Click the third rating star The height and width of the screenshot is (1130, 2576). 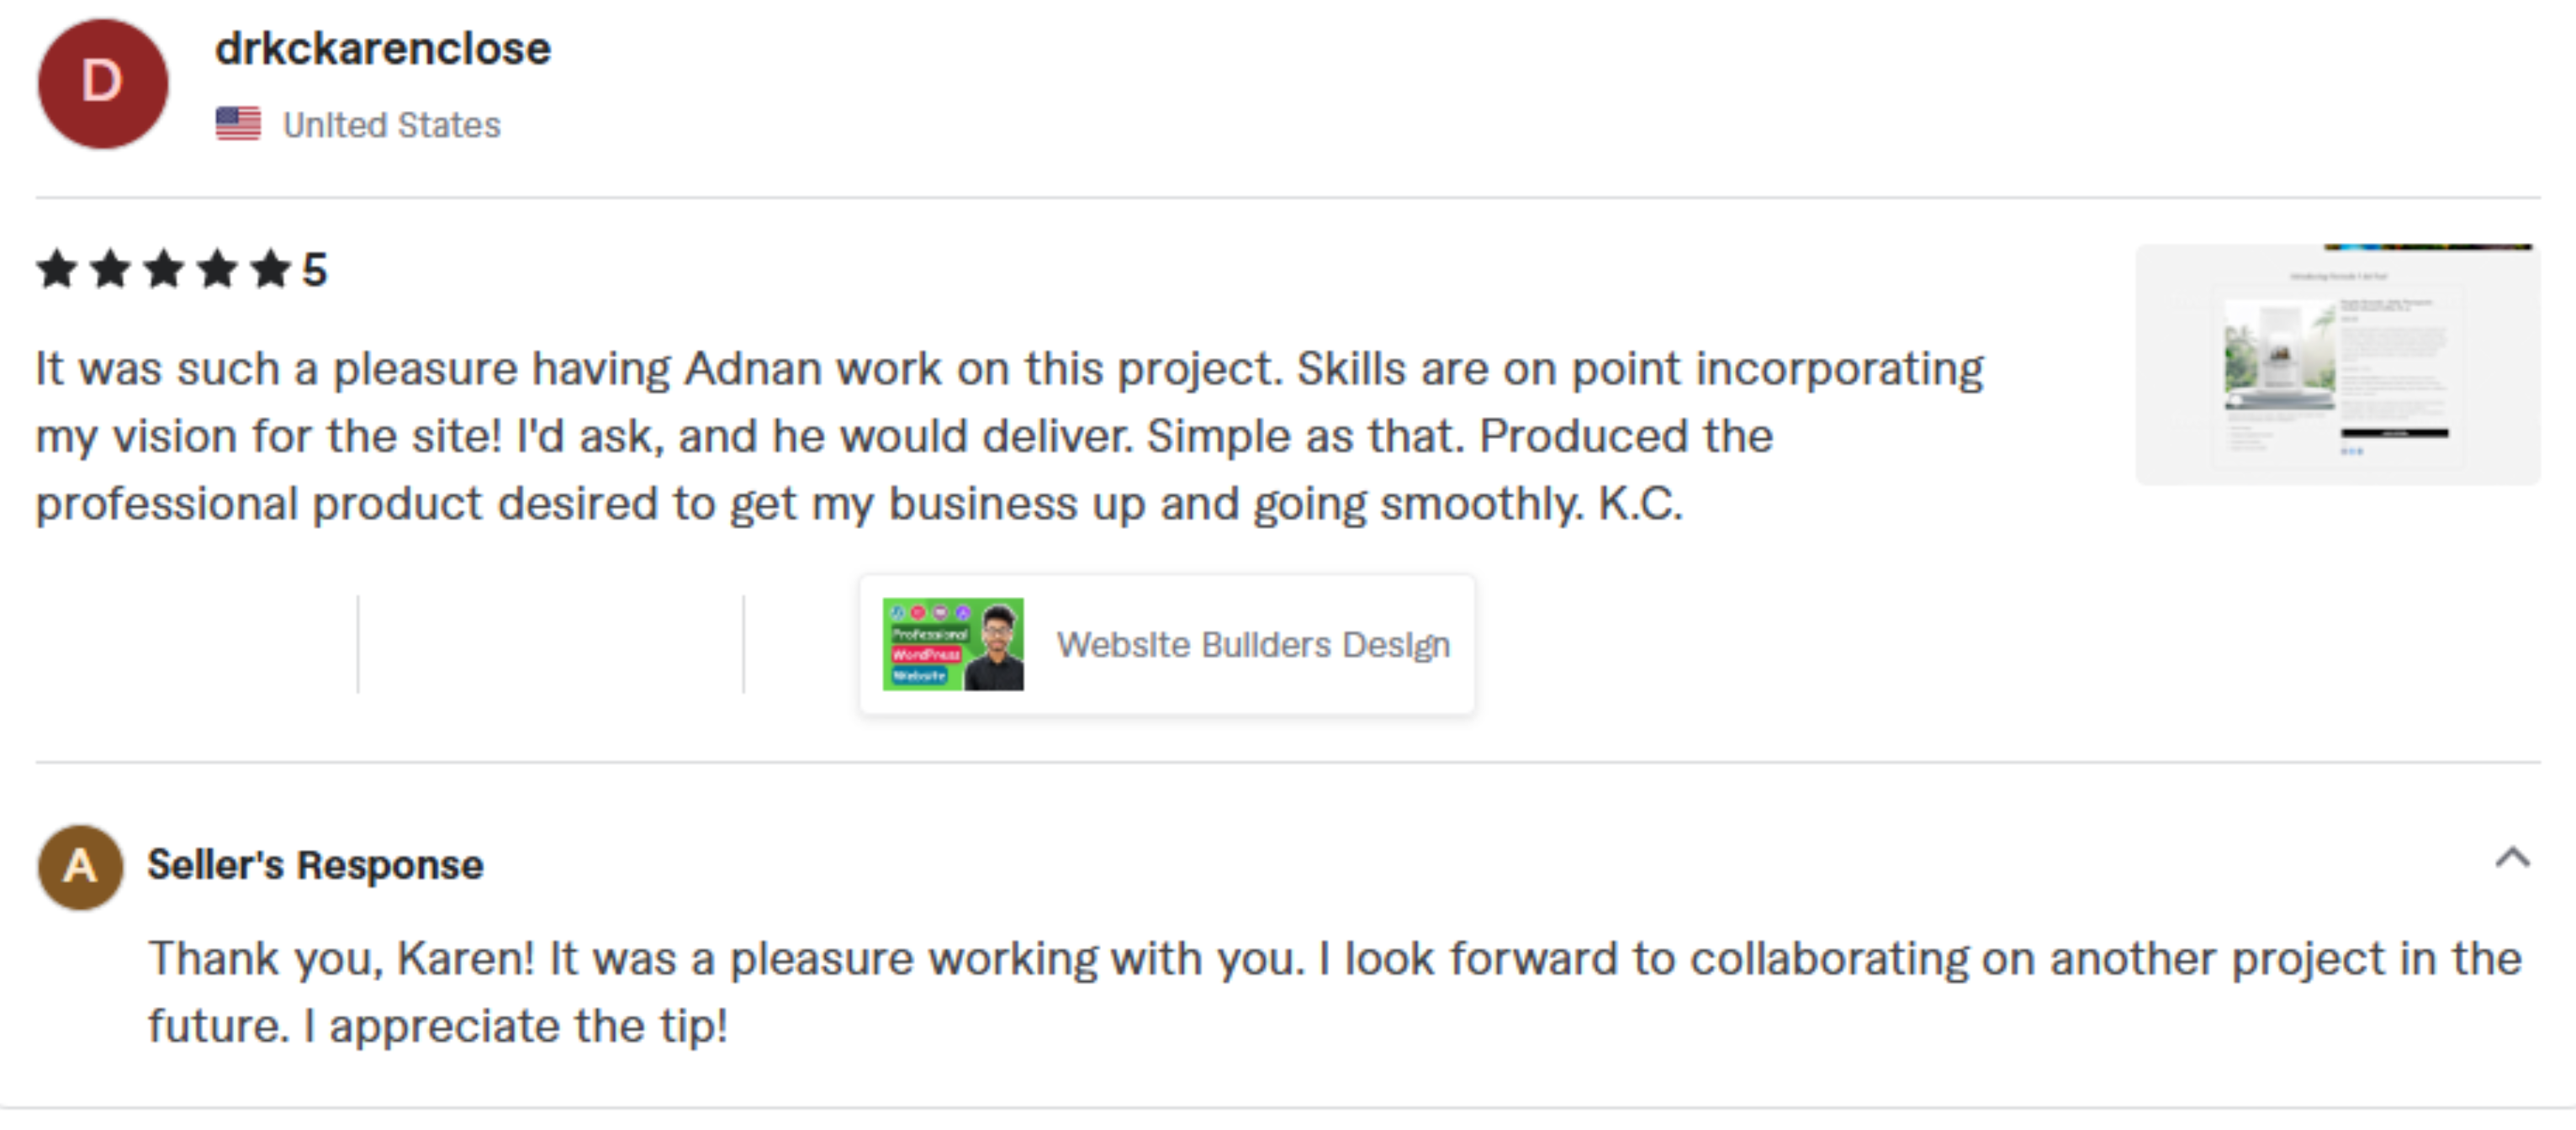click(x=164, y=269)
